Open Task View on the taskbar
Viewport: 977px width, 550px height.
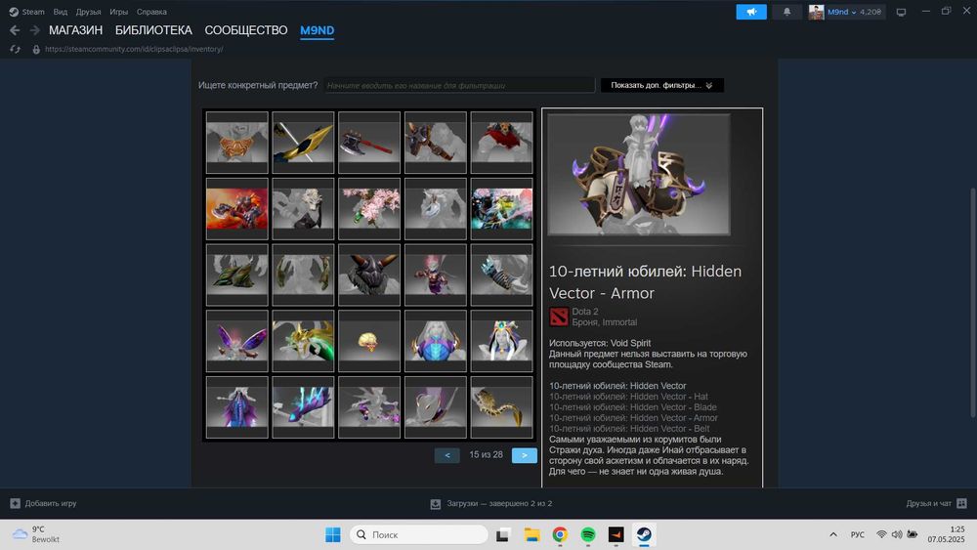coord(503,534)
